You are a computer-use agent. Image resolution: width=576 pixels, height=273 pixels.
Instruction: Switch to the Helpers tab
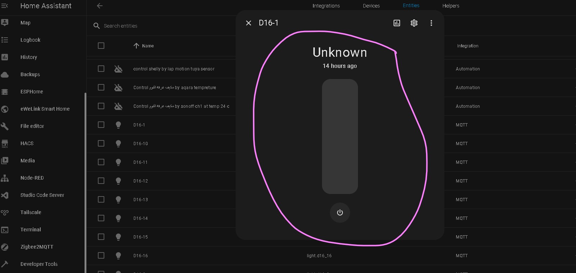(x=450, y=6)
